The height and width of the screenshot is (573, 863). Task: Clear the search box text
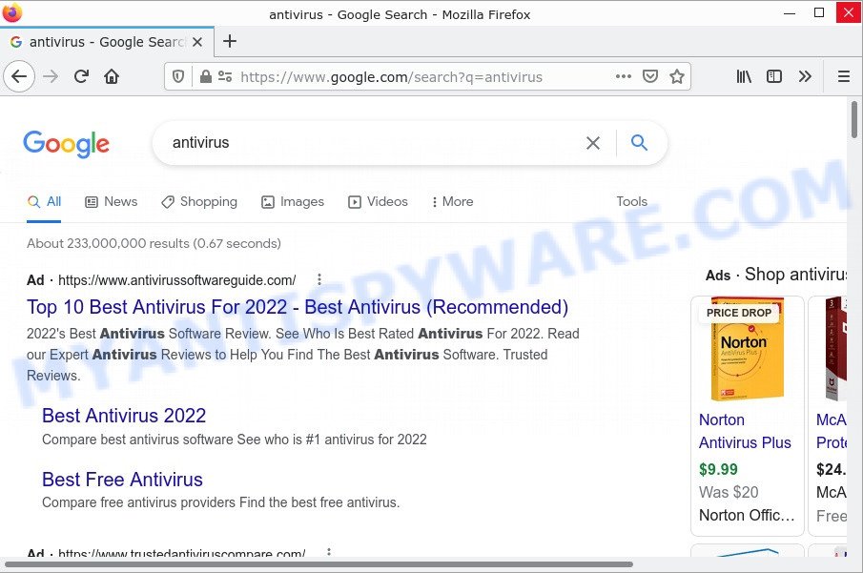point(593,143)
